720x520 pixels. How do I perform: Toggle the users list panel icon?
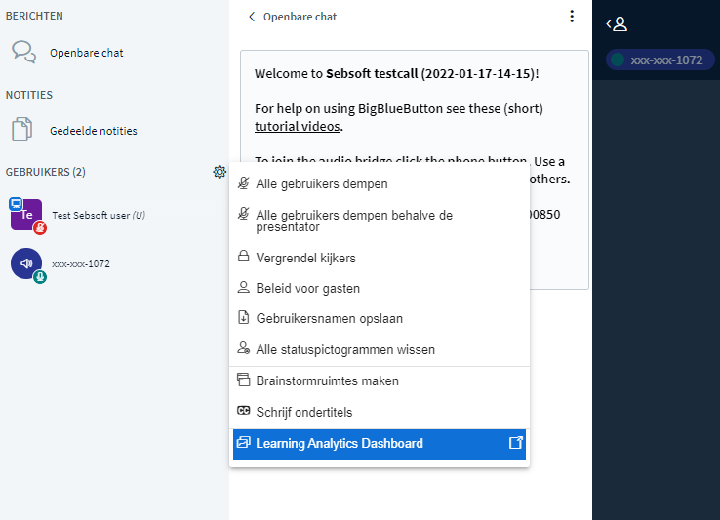point(617,23)
